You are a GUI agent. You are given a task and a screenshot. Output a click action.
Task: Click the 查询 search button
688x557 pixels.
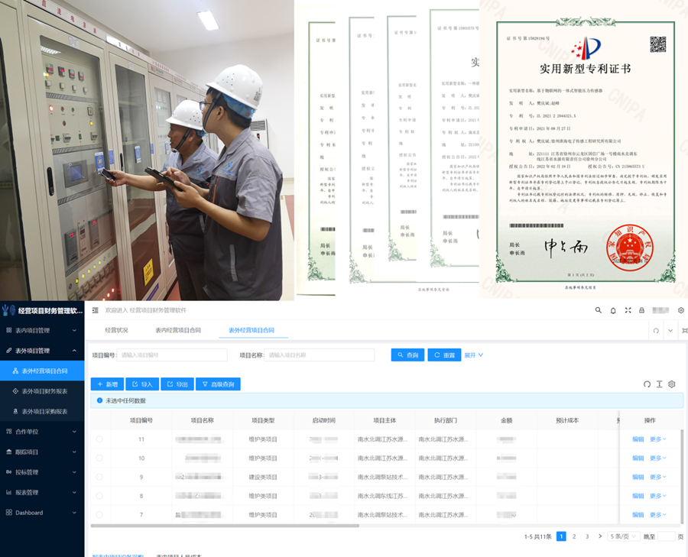tap(407, 355)
